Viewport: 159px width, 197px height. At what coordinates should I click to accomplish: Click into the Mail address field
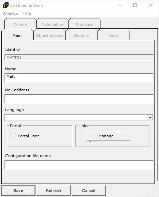[79, 99]
